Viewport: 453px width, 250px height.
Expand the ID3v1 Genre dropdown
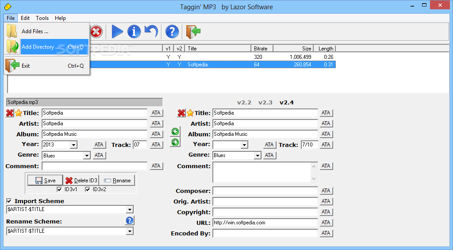click(x=87, y=155)
